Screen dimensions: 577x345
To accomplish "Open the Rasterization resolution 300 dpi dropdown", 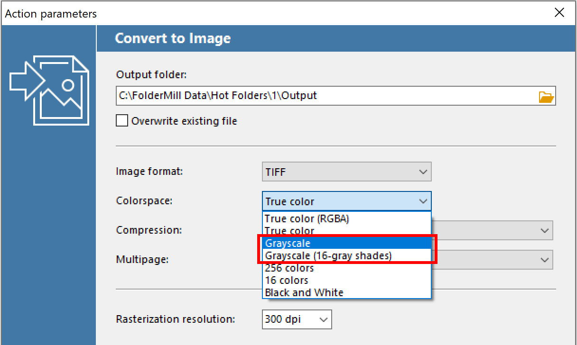I will point(297,319).
